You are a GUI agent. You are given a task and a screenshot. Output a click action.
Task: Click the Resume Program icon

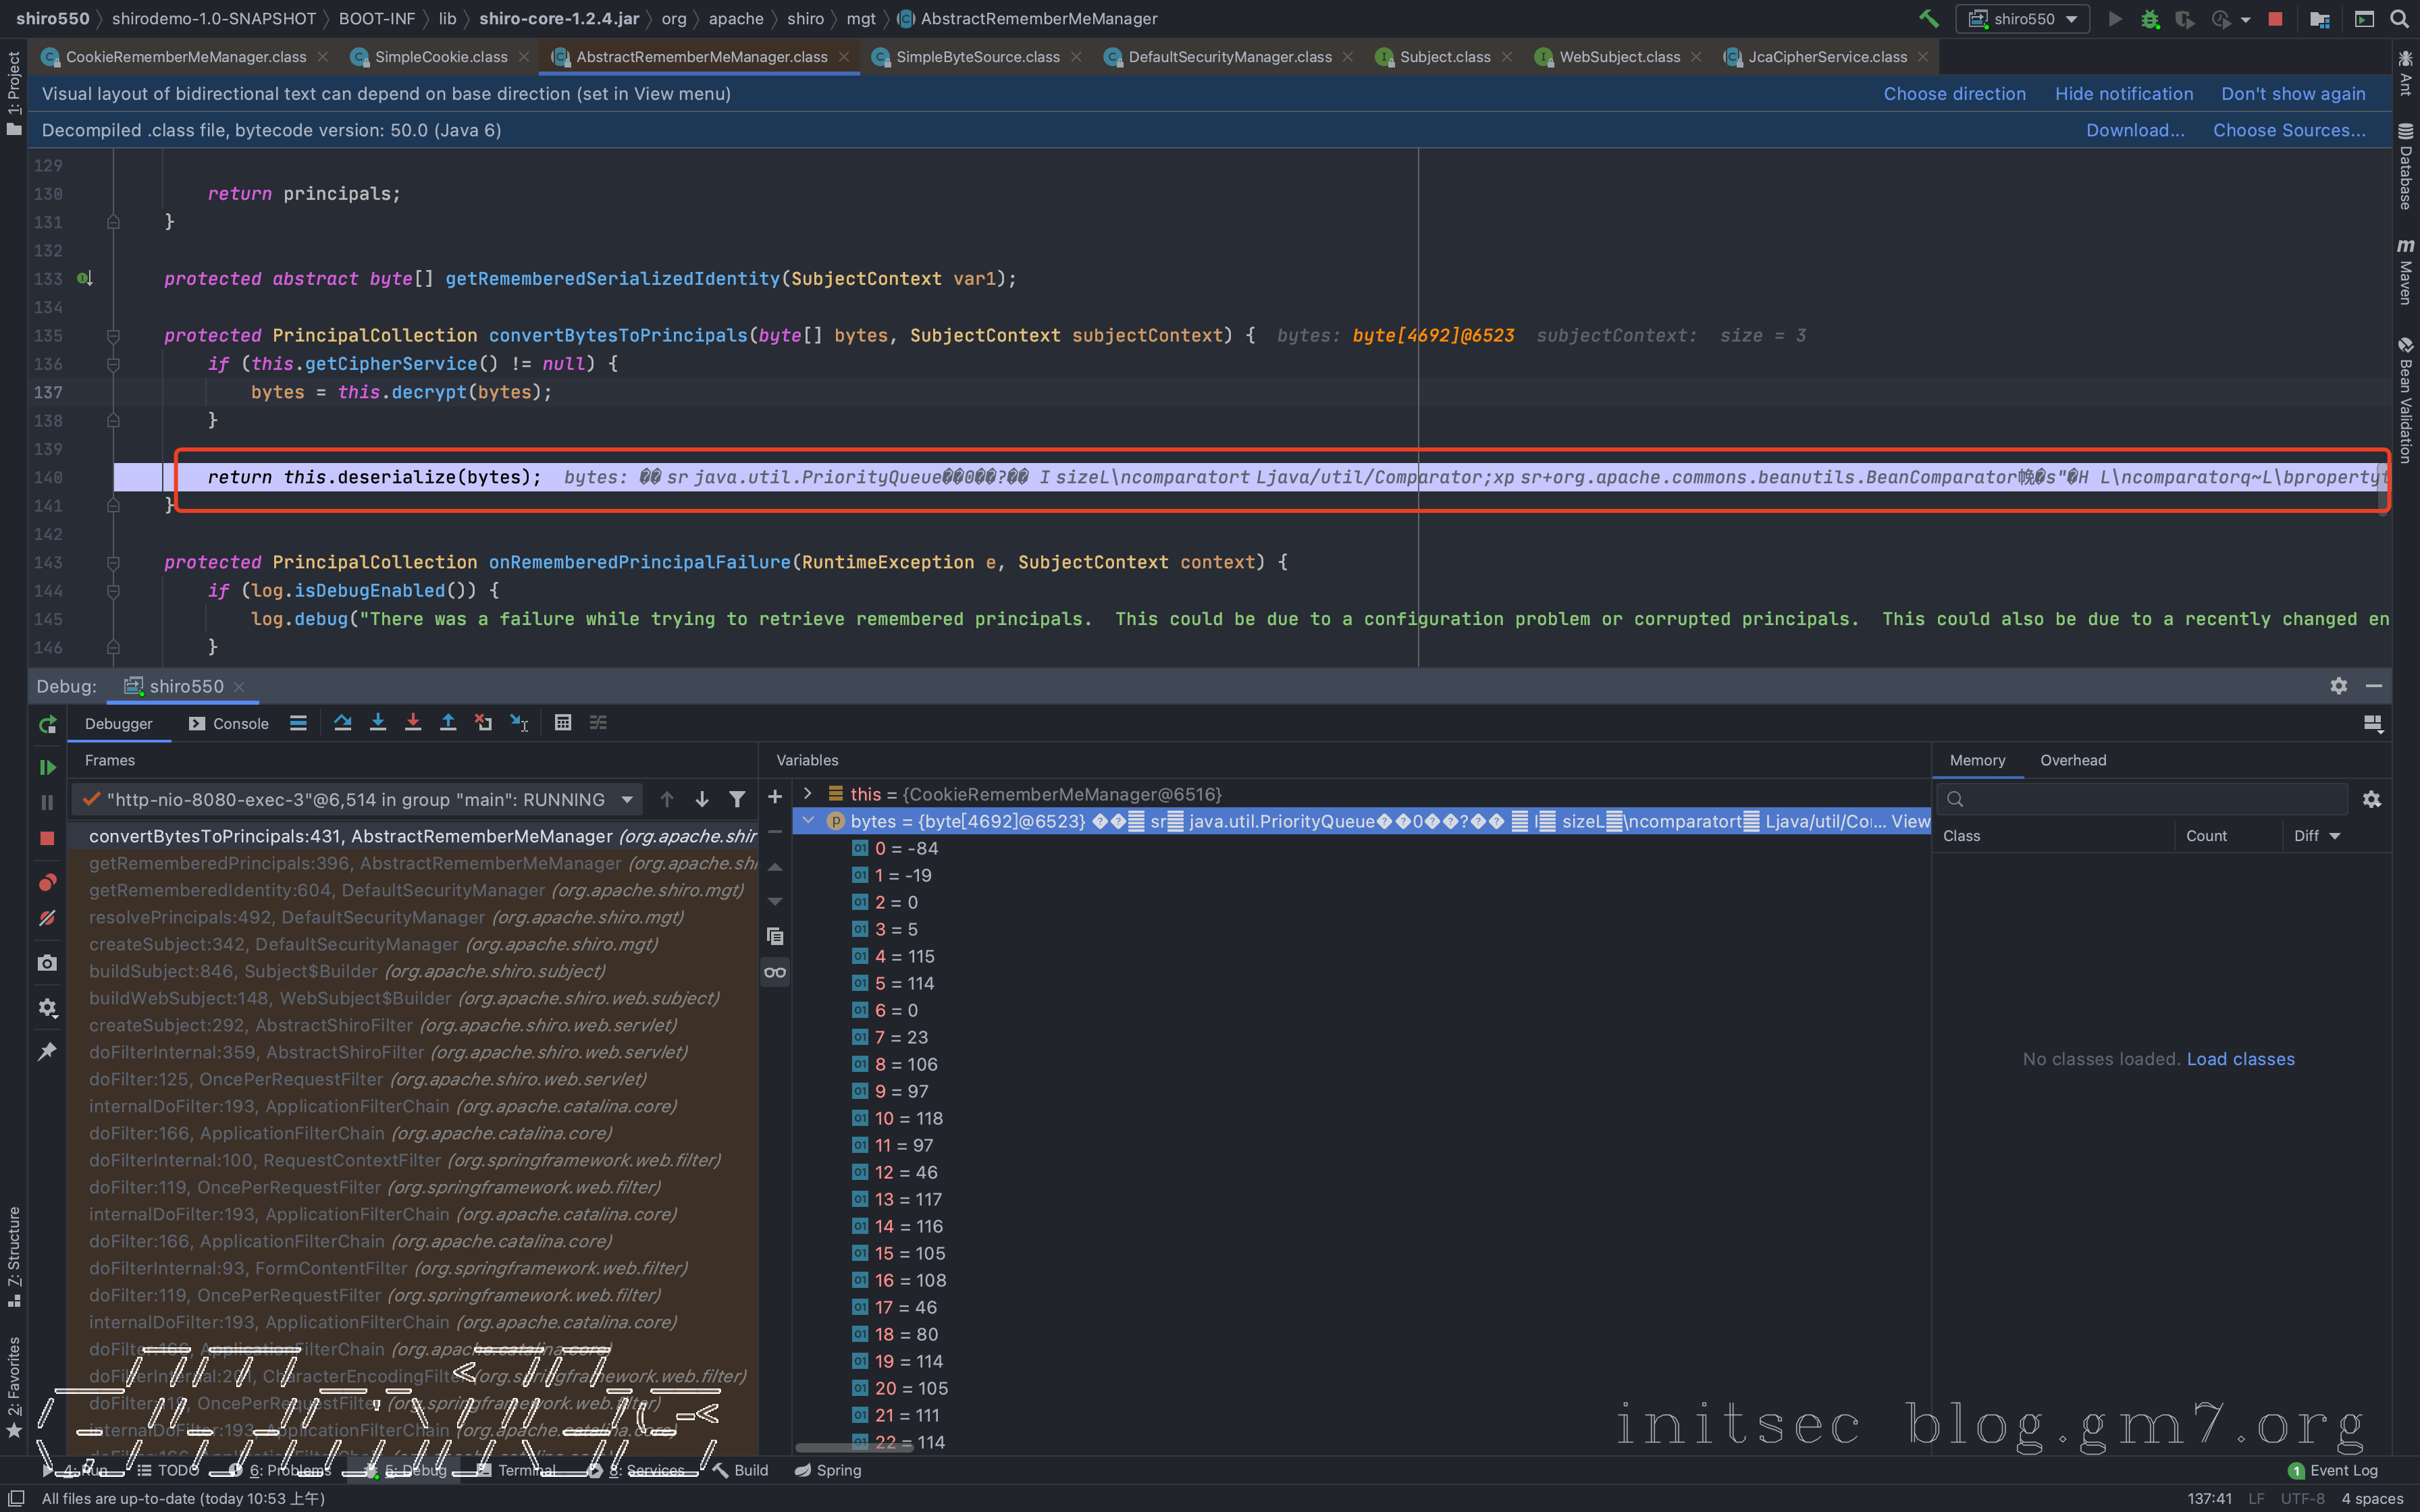(x=47, y=767)
